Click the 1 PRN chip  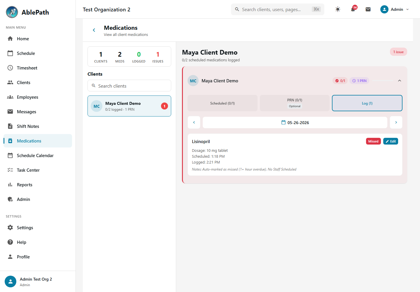click(359, 81)
